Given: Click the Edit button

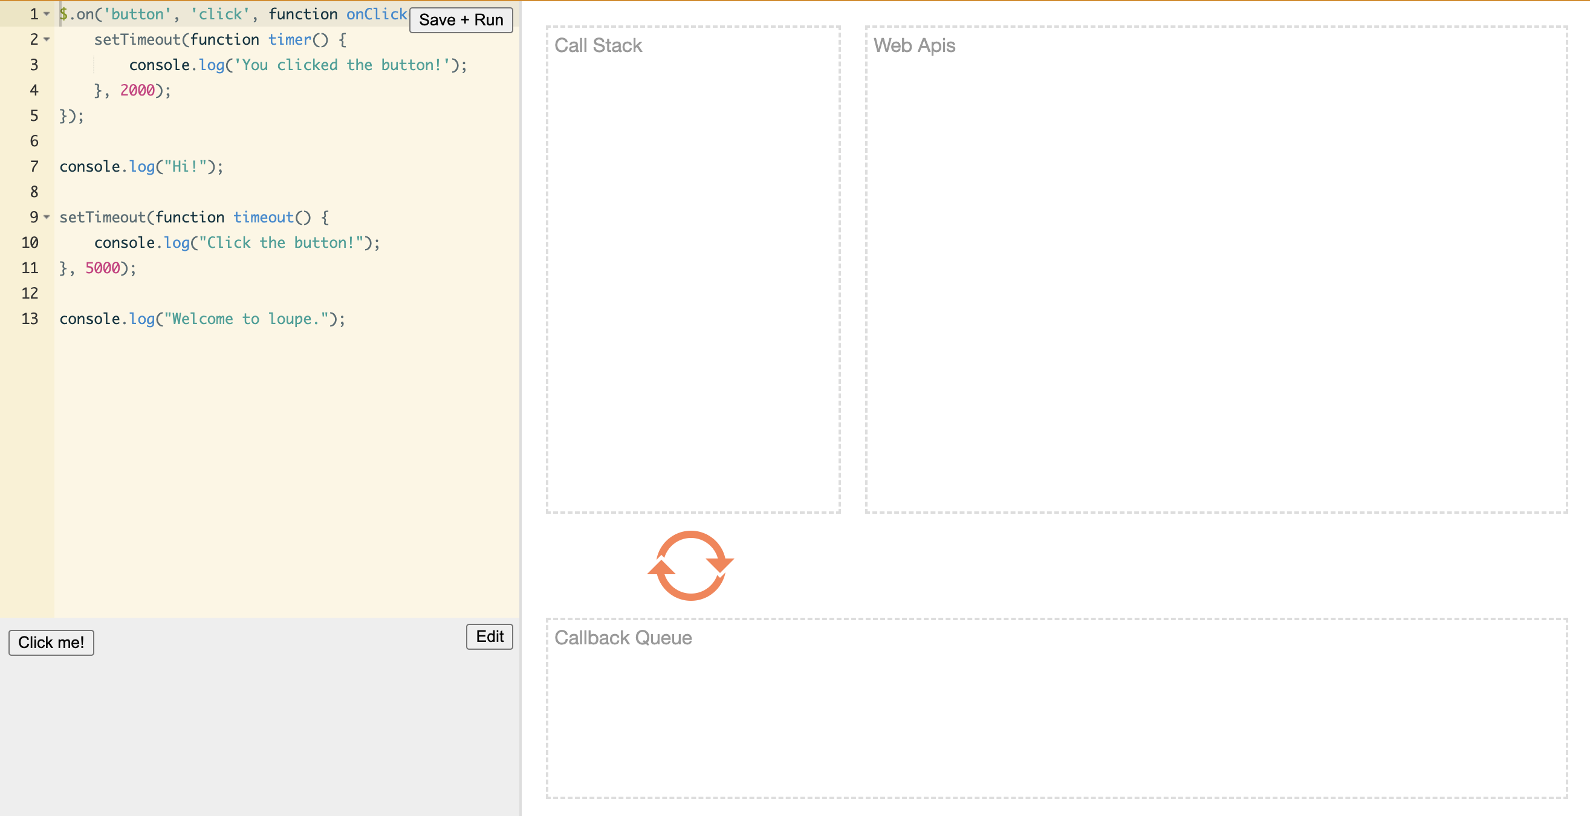Looking at the screenshot, I should pos(489,636).
